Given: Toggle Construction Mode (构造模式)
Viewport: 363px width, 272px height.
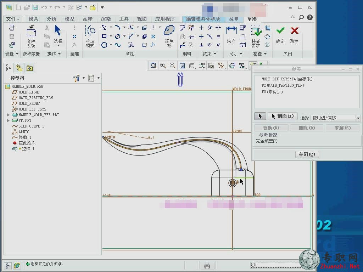Looking at the screenshot, I should 90,36.
